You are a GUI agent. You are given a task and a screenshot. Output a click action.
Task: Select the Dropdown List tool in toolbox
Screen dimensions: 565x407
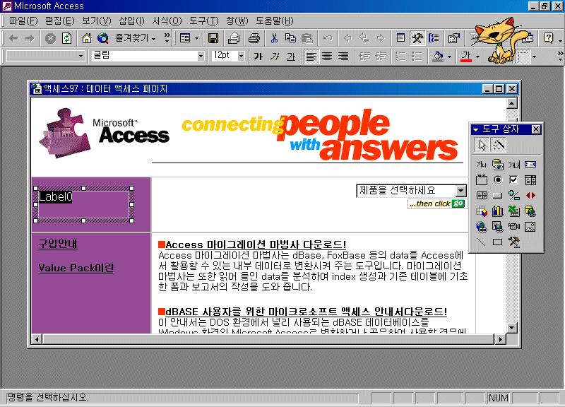point(530,180)
